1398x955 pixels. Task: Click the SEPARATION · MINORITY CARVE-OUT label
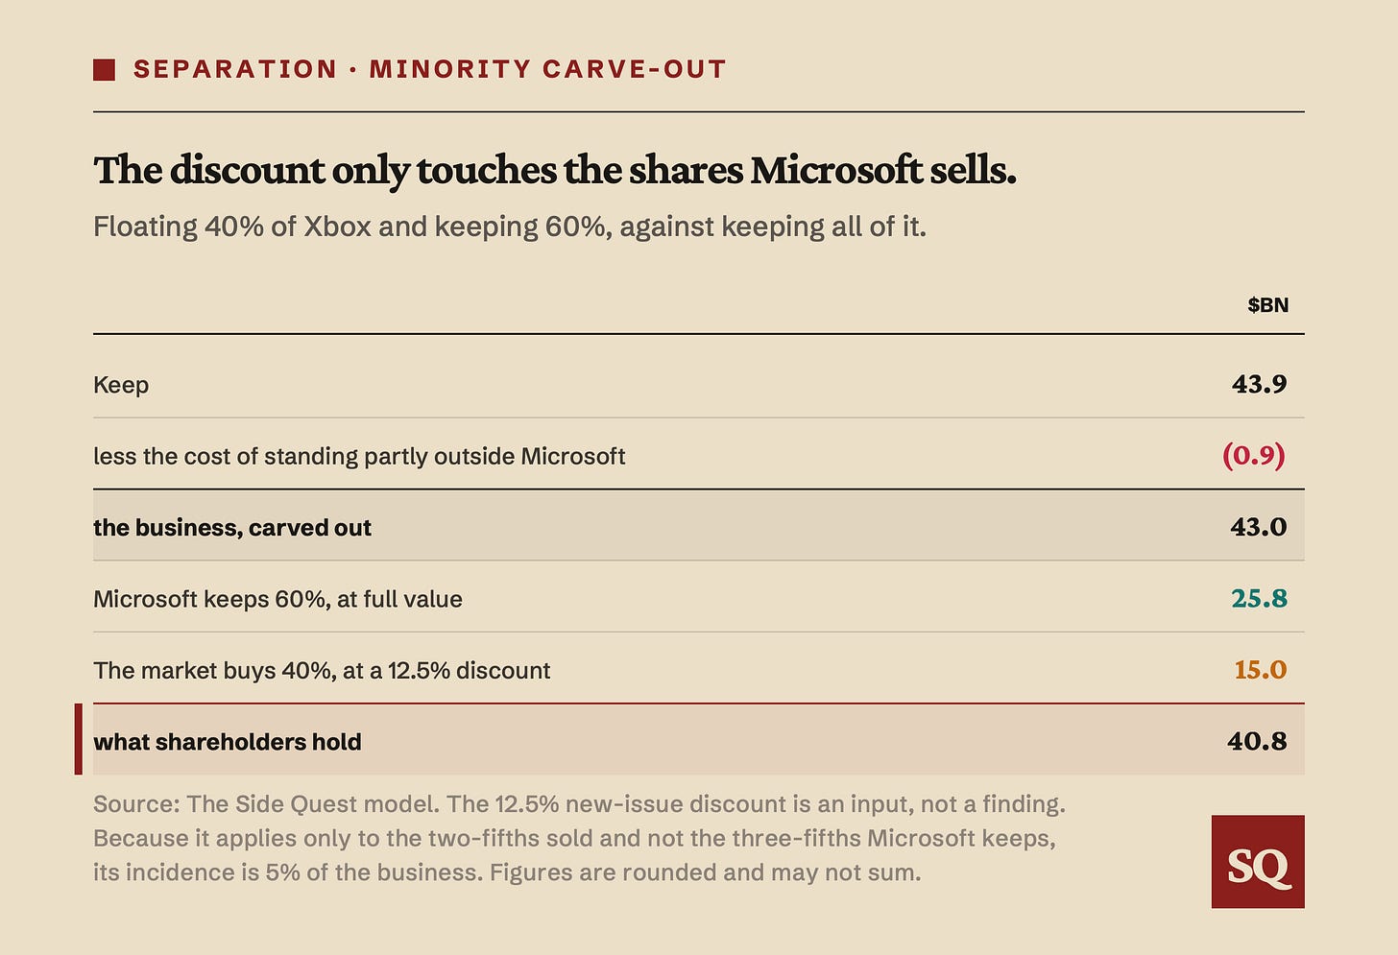tap(429, 70)
